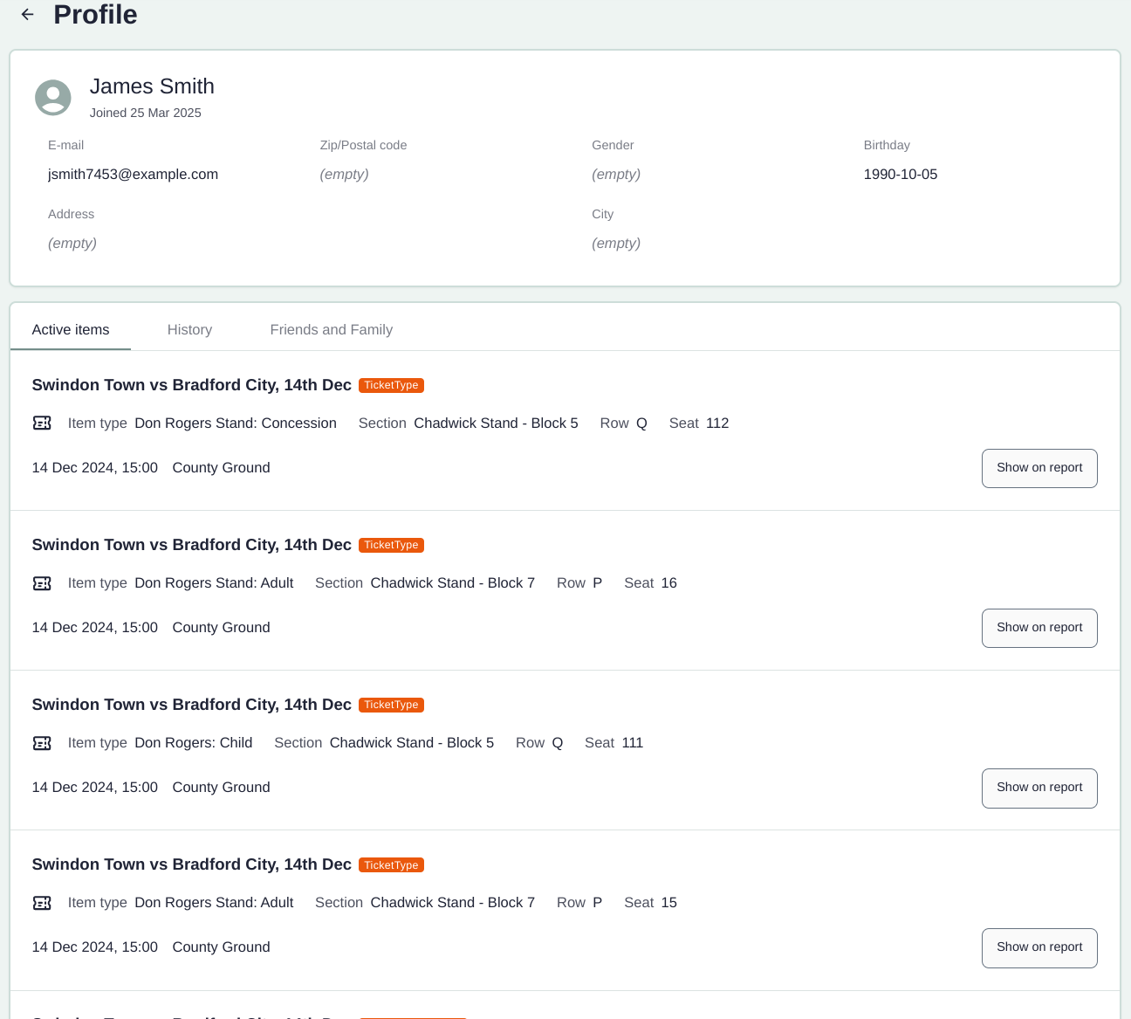Click the back arrow next to Profile
This screenshot has height=1019, width=1131.
tap(28, 15)
